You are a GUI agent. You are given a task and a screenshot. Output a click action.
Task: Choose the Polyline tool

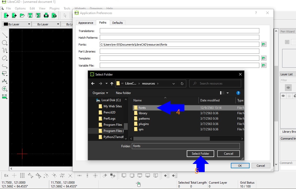5,66
